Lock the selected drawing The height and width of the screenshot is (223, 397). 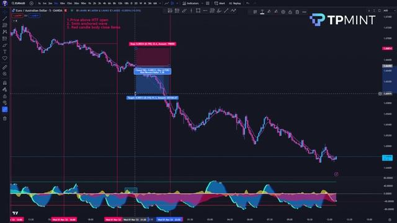pyautogui.click(x=290, y=12)
